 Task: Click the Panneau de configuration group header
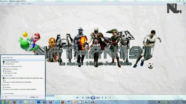click(12, 66)
